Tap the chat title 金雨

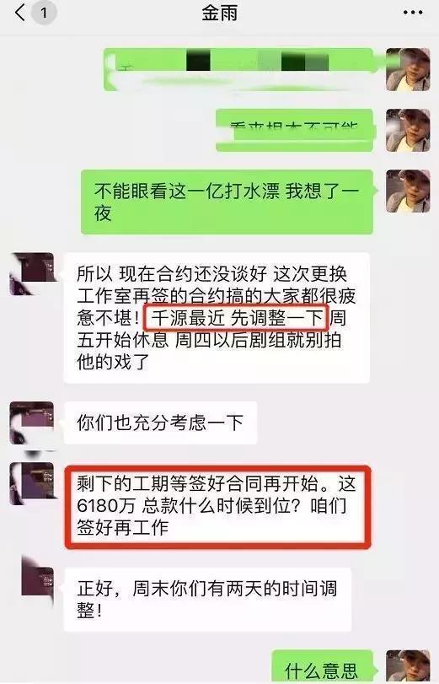[219, 13]
